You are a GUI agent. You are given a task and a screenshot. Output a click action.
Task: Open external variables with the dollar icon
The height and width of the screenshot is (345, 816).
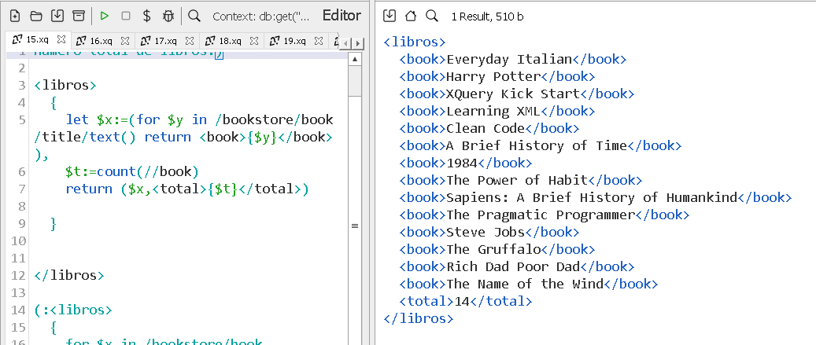pyautogui.click(x=147, y=16)
